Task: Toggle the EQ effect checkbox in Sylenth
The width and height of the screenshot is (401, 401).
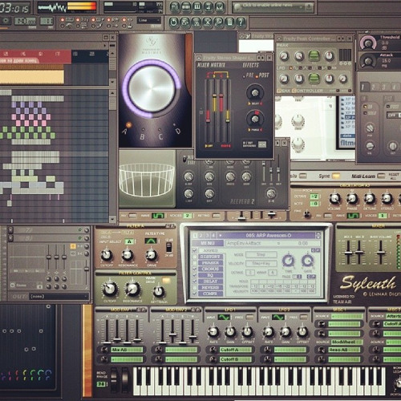Action: point(195,275)
